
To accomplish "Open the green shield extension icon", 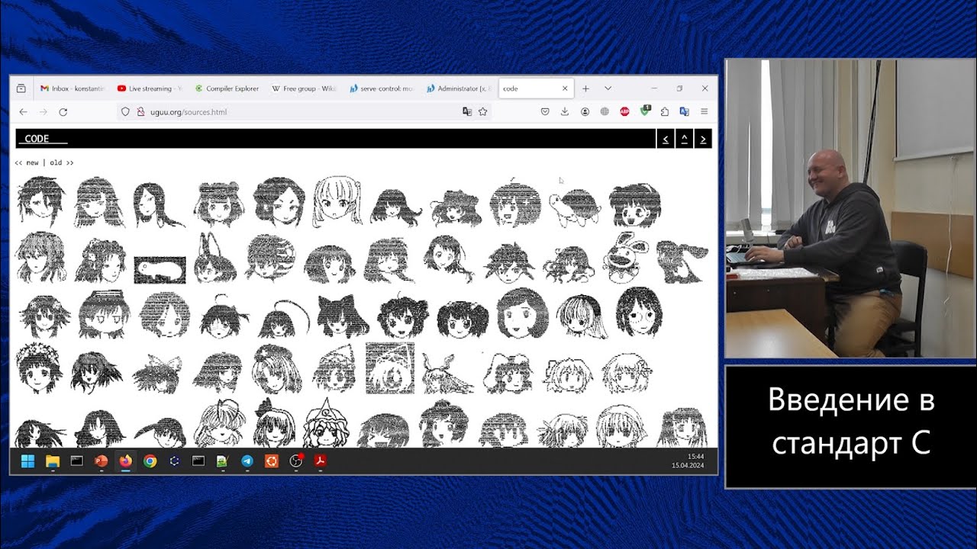I will 645,111.
